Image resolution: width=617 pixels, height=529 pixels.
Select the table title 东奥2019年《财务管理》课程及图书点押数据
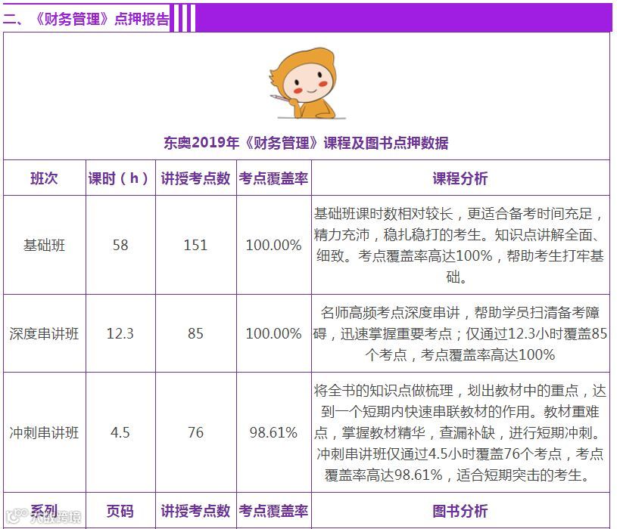point(306,143)
